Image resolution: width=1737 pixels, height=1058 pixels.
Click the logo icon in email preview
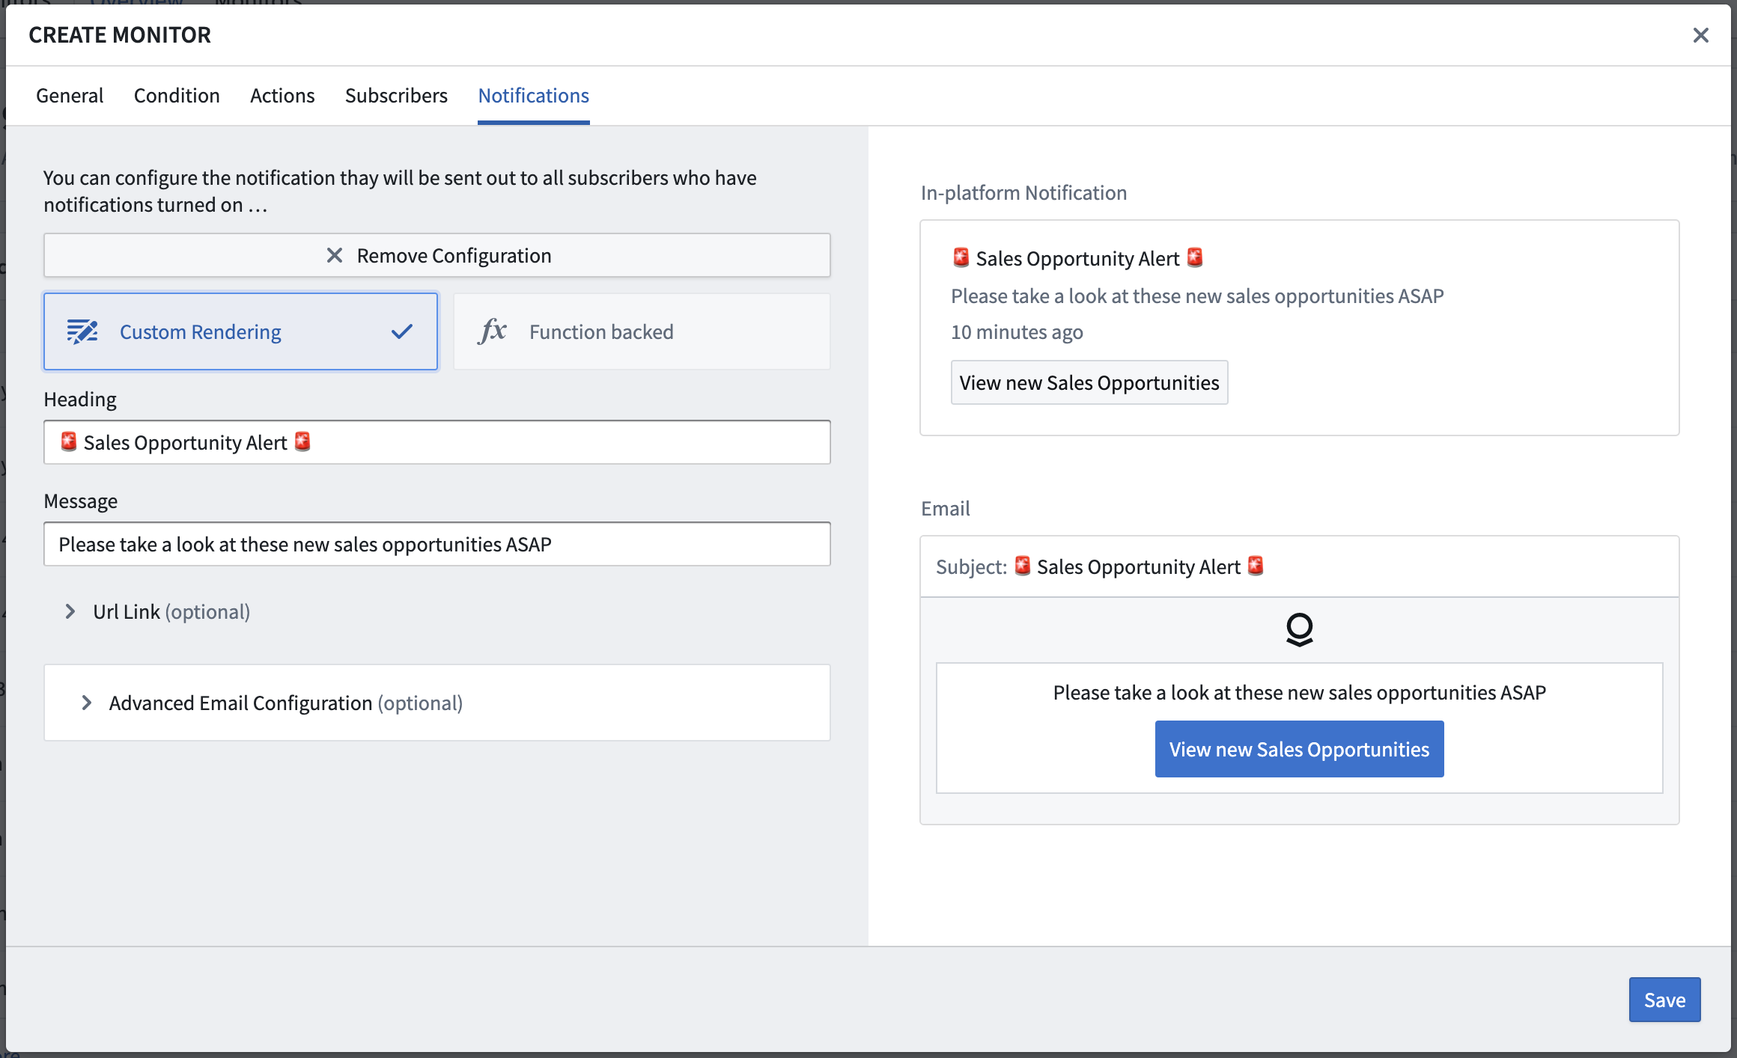pyautogui.click(x=1299, y=630)
